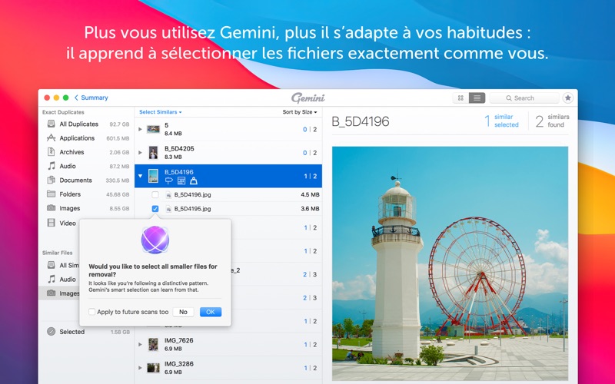The width and height of the screenshot is (615, 384).
Task: Open All Duplicates category icon
Action: tap(51, 124)
